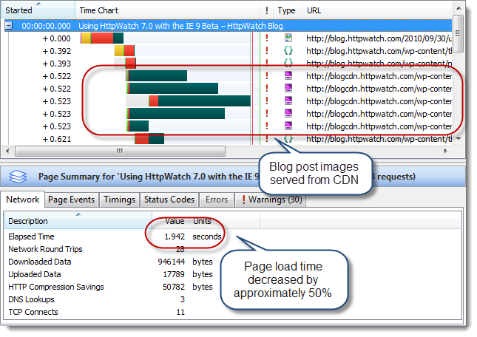Click the 17789 uploaded bytes value
477x337 pixels.
174,274
